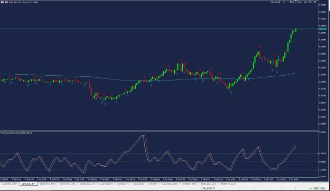Open the EURCHFx,M15 chart tab
330x191 pixels.
click(x=228, y=184)
